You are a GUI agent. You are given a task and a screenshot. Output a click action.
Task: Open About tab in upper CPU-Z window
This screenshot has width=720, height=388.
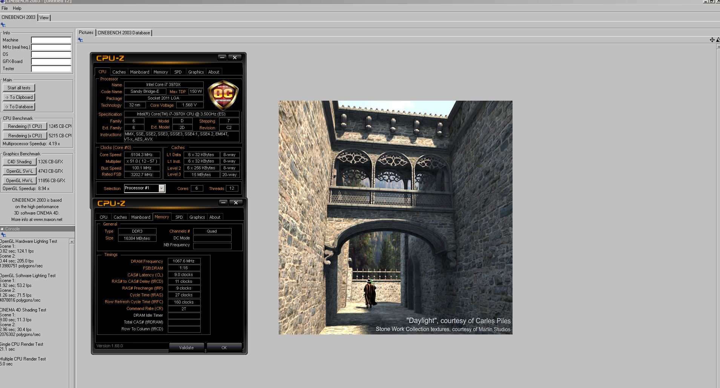point(214,72)
